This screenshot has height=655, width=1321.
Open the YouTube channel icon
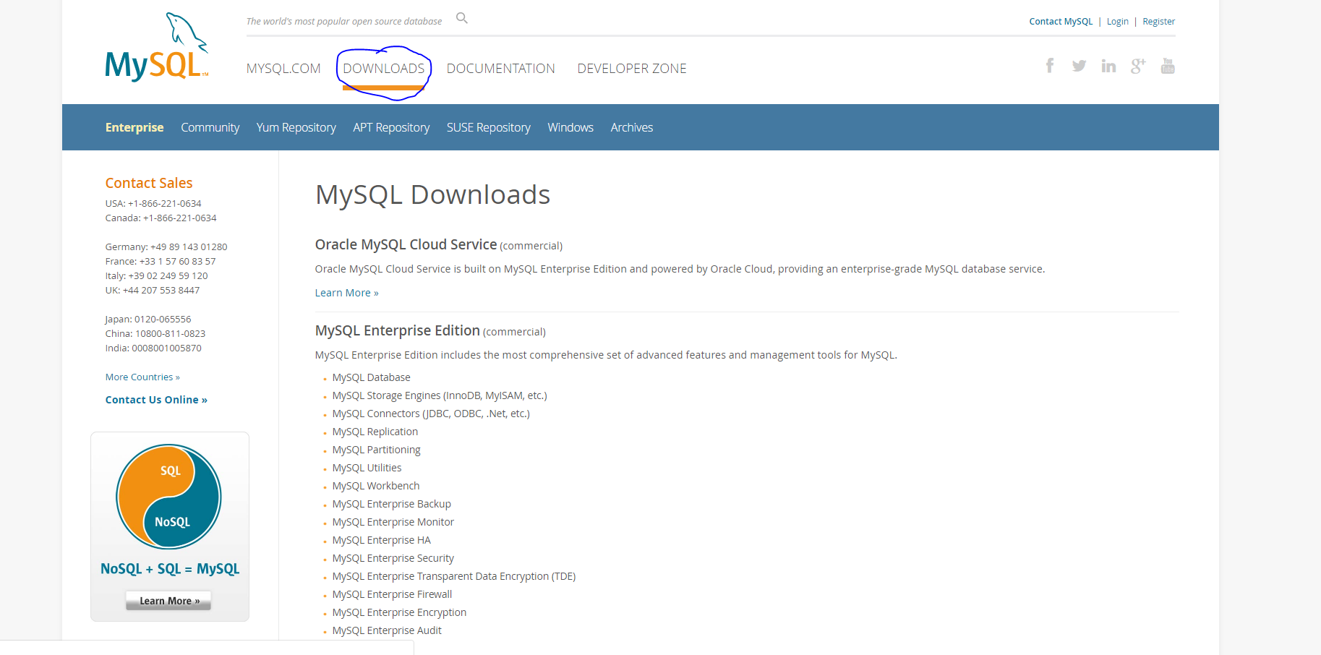[1167, 65]
